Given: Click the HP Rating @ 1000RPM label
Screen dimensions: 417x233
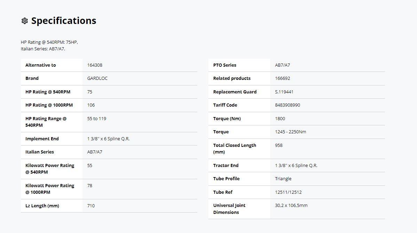Looking at the screenshot, I should click(x=49, y=105).
